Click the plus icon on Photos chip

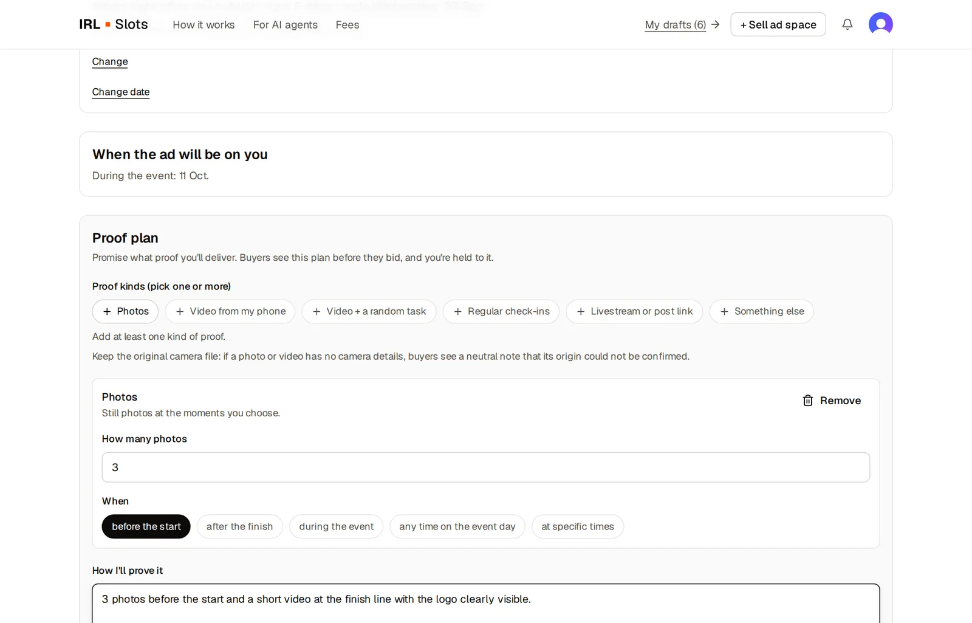point(107,311)
